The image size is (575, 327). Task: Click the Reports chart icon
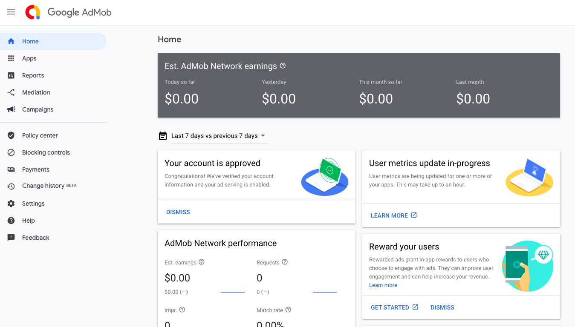click(11, 75)
